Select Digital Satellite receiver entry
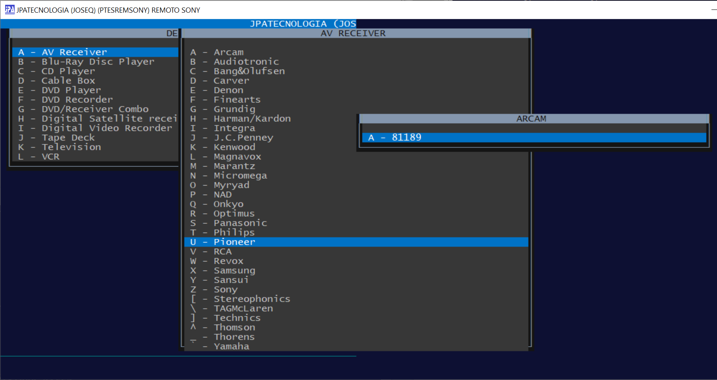Image resolution: width=717 pixels, height=380 pixels. pos(95,119)
